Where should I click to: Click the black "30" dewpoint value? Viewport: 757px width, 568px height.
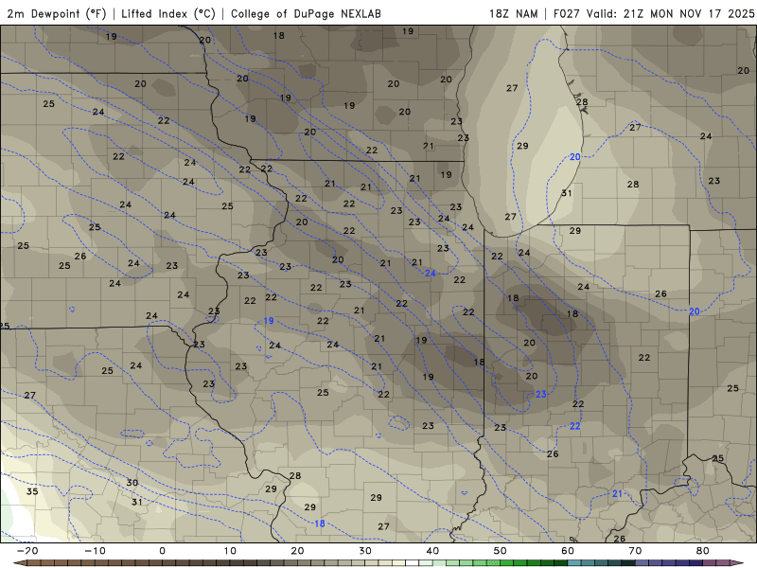[132, 483]
